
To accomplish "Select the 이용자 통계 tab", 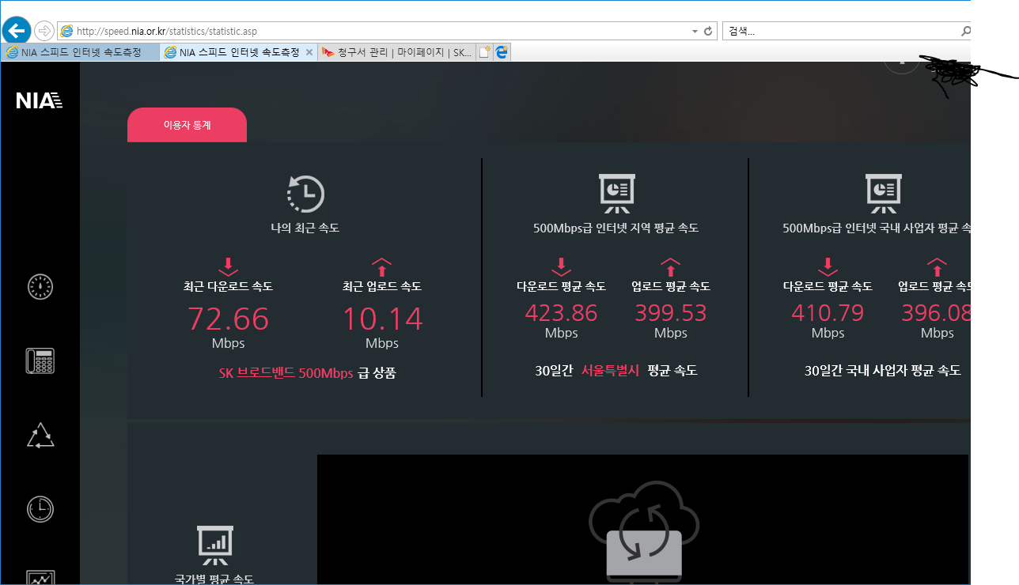I will click(x=187, y=125).
